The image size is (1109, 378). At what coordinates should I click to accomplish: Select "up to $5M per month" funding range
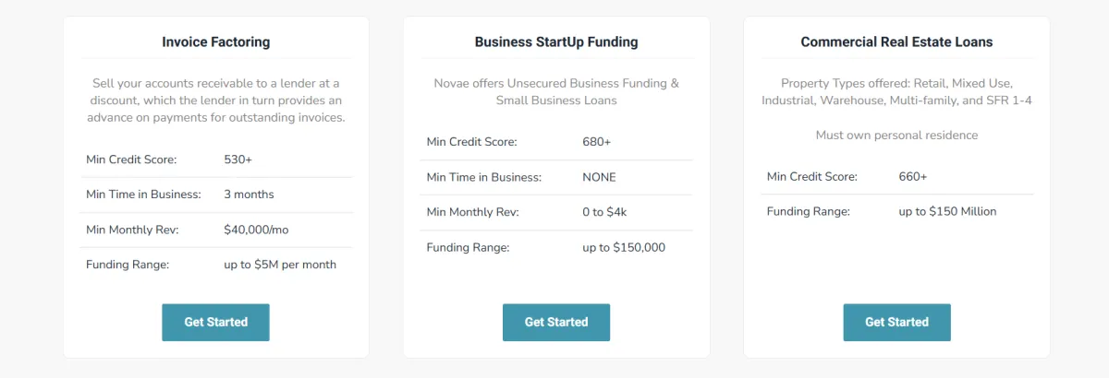coord(280,265)
